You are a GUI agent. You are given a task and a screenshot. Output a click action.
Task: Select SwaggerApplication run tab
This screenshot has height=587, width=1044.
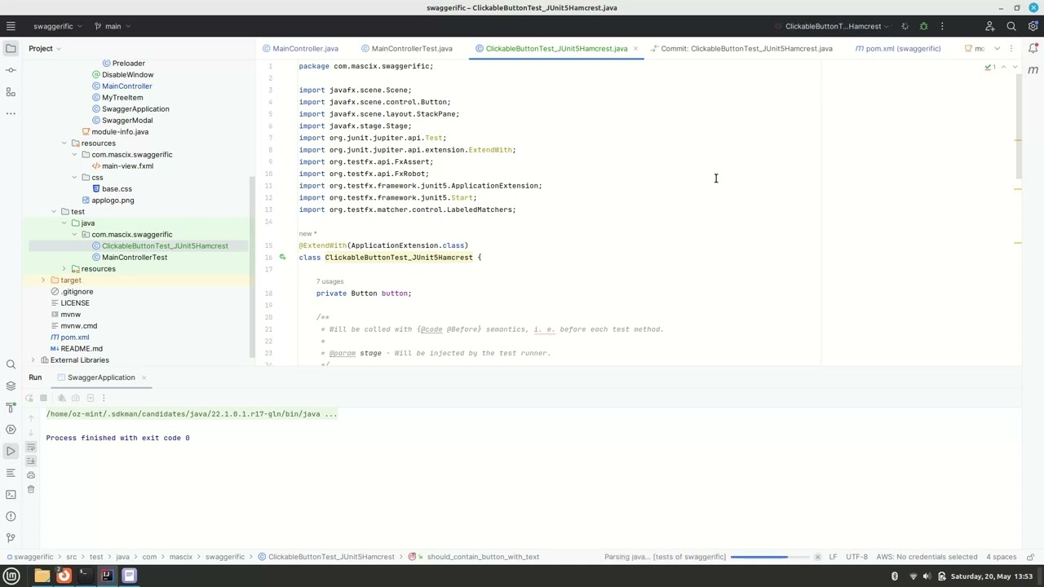click(x=101, y=377)
